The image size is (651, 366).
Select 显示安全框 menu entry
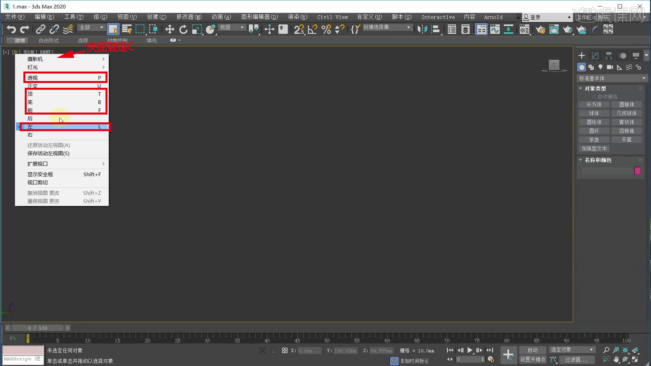62,174
